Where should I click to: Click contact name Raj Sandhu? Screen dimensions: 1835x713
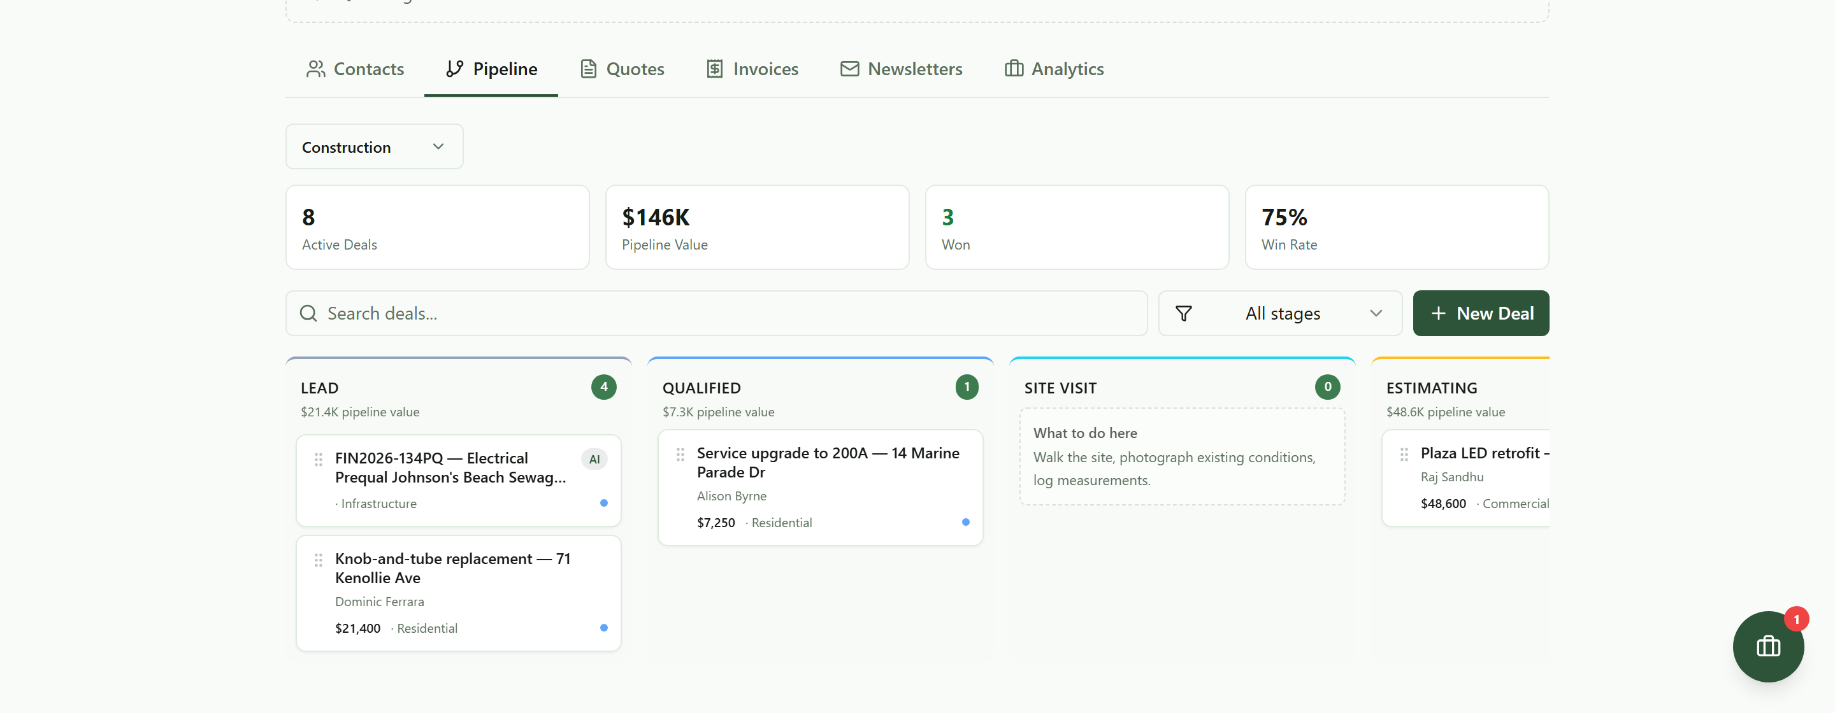pos(1452,477)
